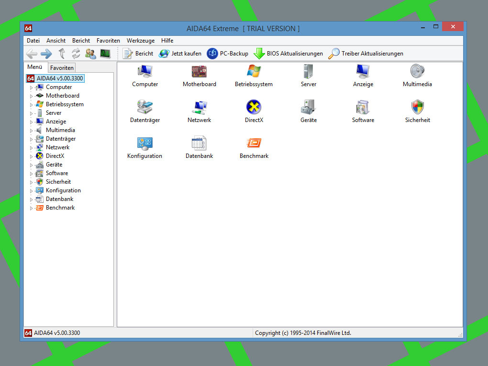The width and height of the screenshot is (488, 366).
Task: Click the users toolbar icon
Action: [90, 54]
